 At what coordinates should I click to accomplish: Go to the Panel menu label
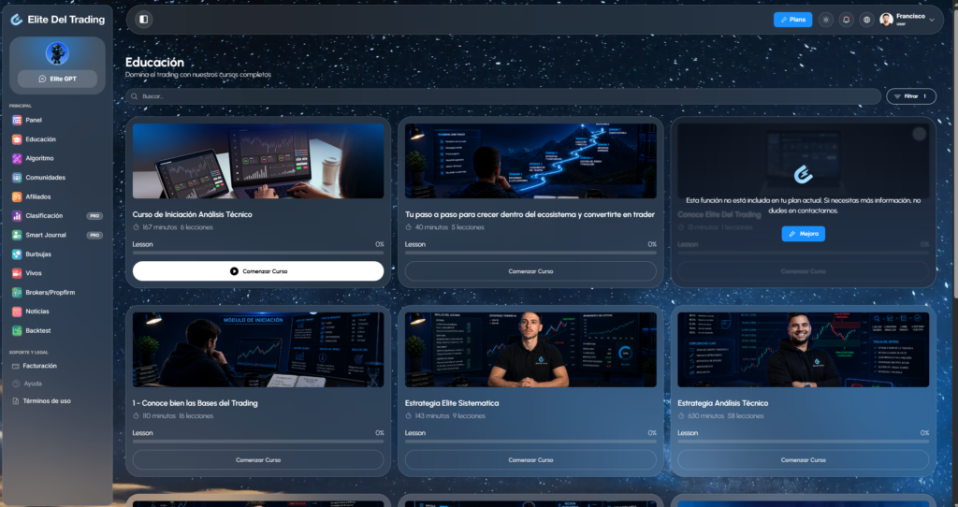tap(34, 121)
